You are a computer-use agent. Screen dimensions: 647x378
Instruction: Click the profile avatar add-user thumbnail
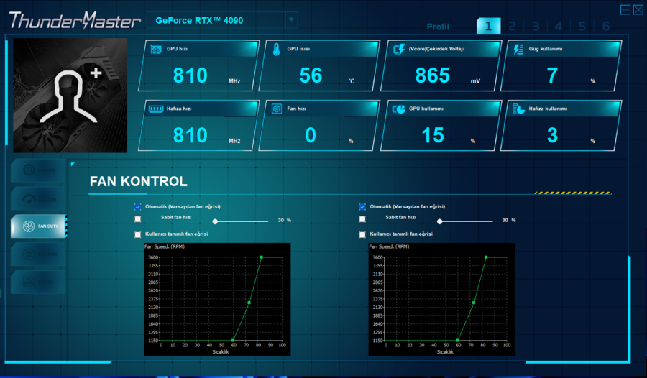(70, 96)
